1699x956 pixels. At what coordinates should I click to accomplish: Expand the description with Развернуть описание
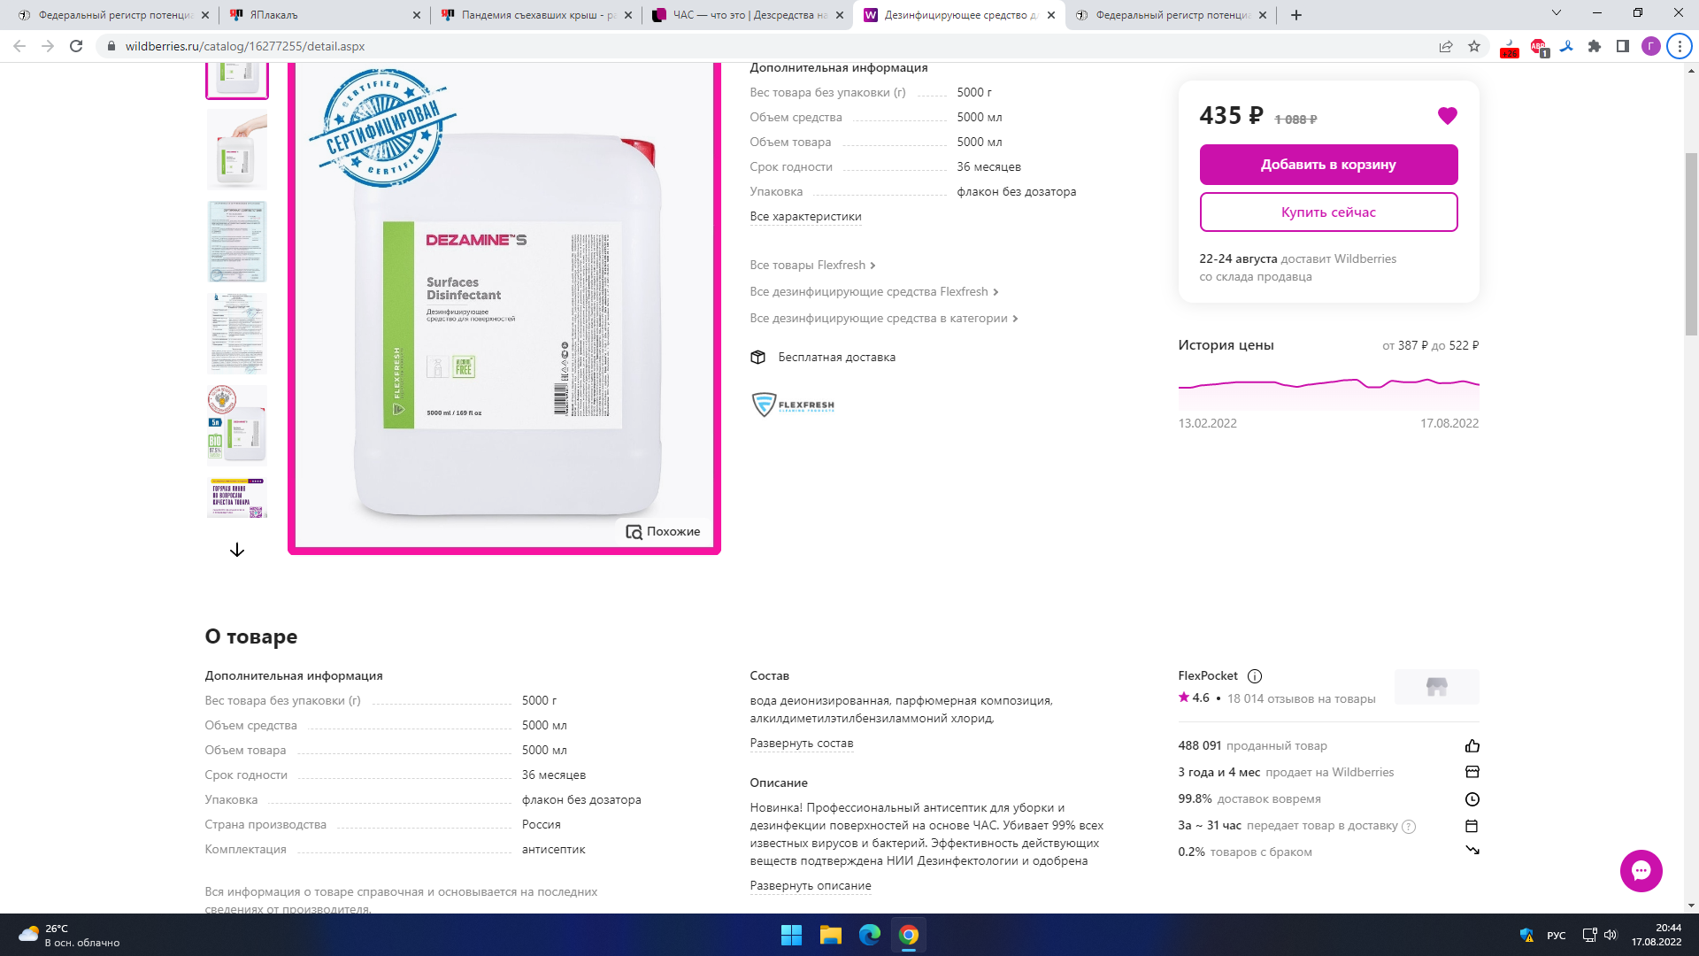811,885
